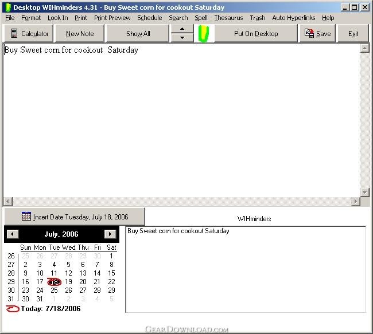373x334 pixels.
Task: Select July 27 in the calendar
Action: [x=83, y=290]
